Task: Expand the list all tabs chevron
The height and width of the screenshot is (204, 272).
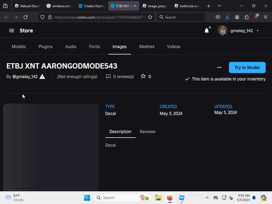Action: click(219, 6)
